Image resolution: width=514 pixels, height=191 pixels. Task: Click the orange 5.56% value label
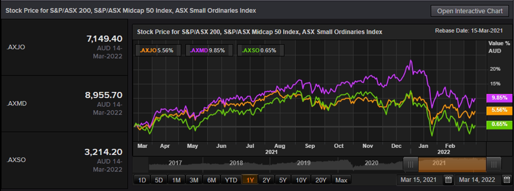tap(500, 111)
